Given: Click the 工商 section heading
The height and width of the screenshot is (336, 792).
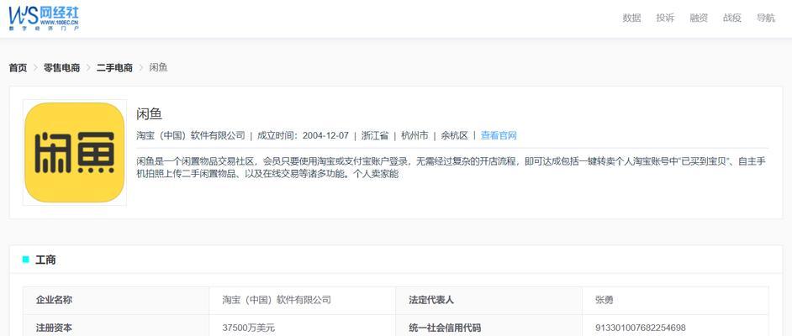Looking at the screenshot, I should point(45,260).
